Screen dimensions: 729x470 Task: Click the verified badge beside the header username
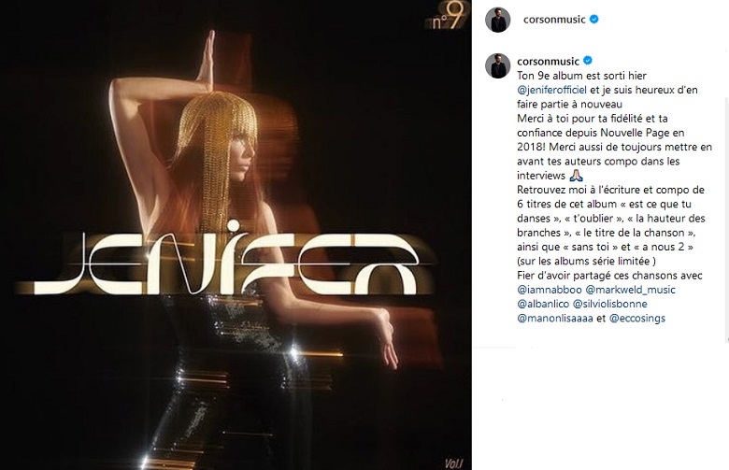(x=593, y=20)
